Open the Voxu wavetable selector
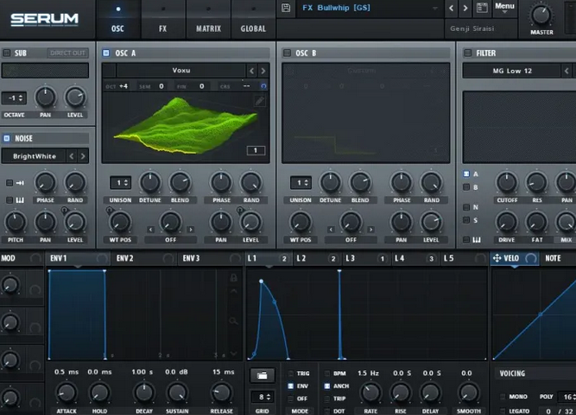This screenshot has height=415, width=576. 181,71
